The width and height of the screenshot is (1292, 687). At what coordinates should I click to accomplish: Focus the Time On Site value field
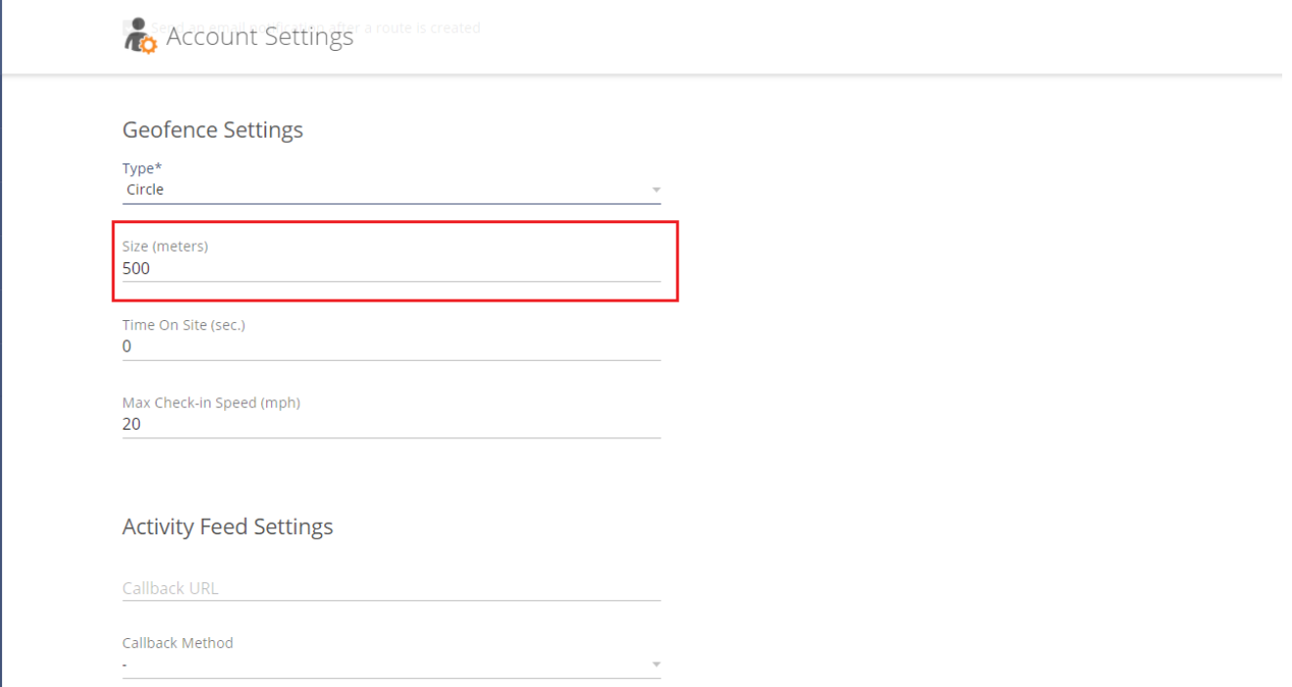click(392, 346)
